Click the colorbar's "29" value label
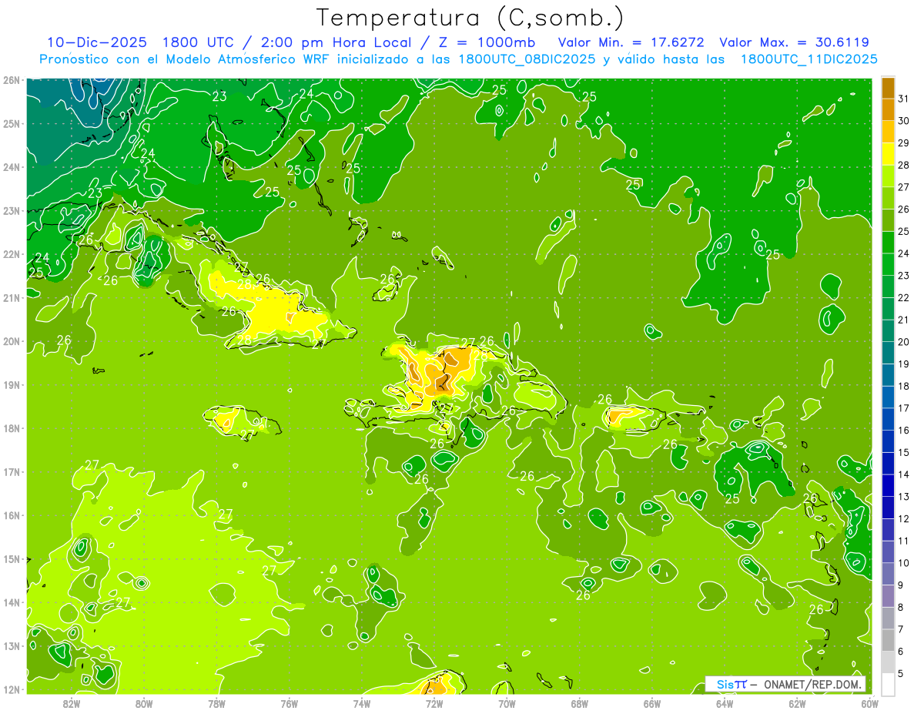The image size is (924, 714). tap(904, 143)
